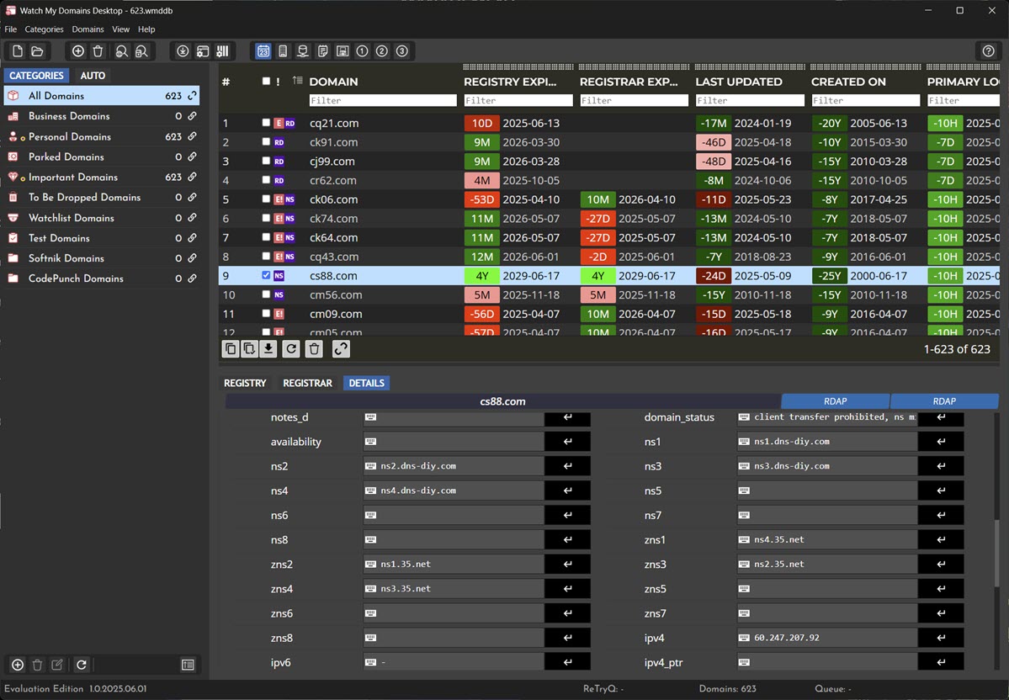
Task: Click the circled download arrow icon in the top toolbar
Action: [183, 50]
